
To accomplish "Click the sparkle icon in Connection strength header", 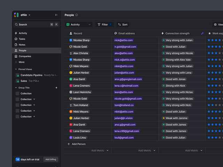I will point(202,33).
